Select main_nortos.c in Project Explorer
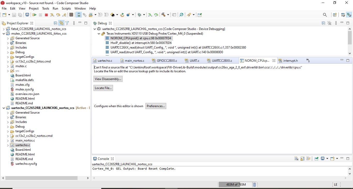 tap(25, 140)
